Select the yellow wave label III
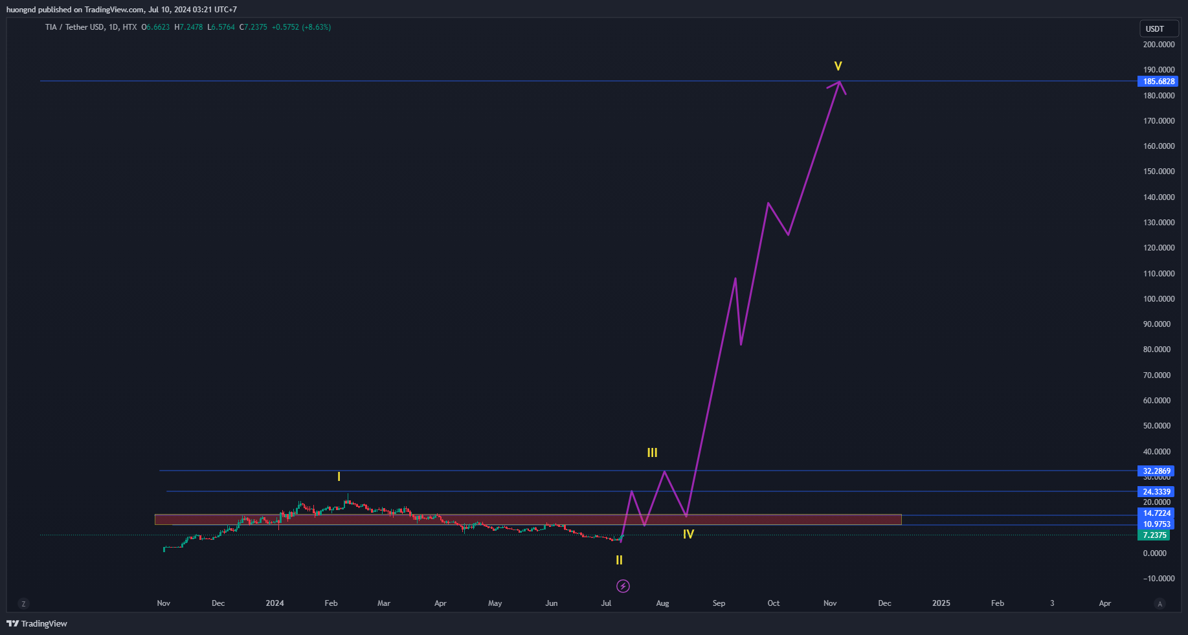This screenshot has height=635, width=1188. 652,452
